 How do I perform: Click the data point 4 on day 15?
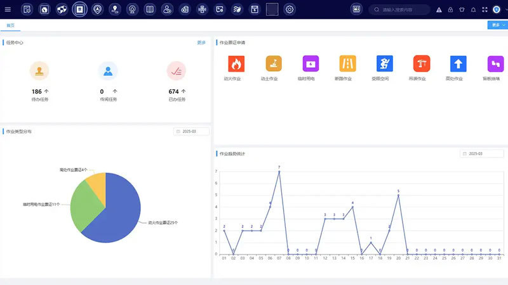pos(352,207)
